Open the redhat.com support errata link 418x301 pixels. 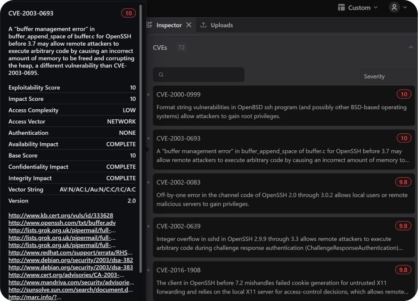pos(70,252)
